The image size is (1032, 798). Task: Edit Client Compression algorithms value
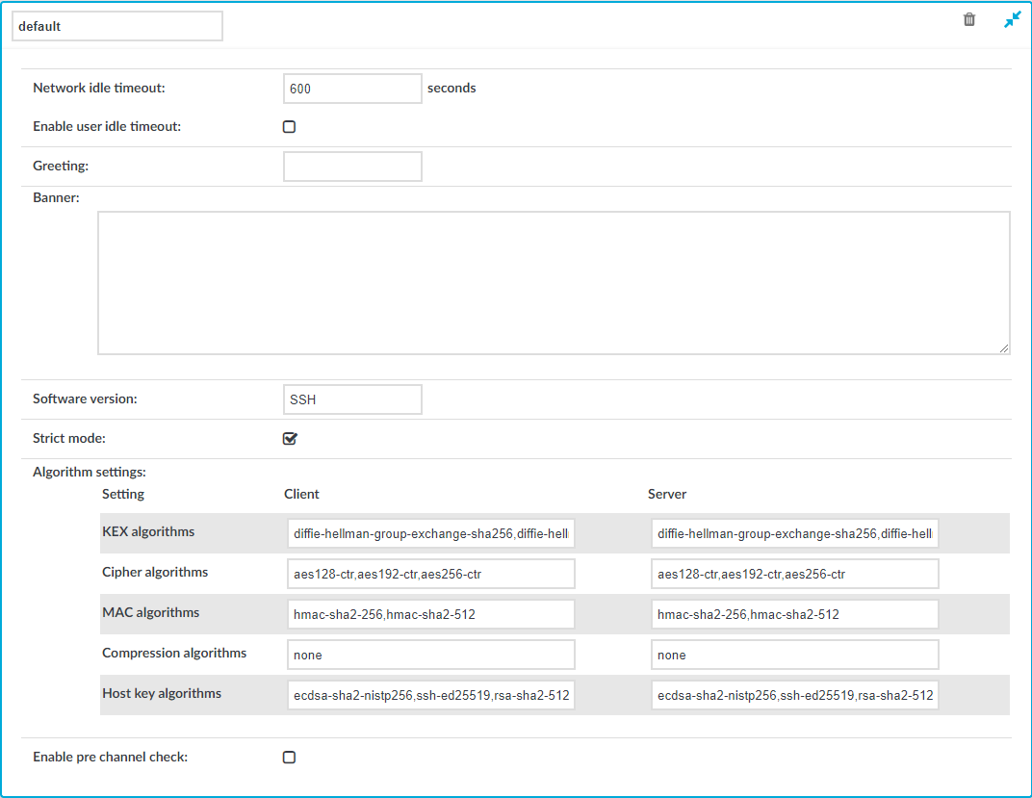click(431, 655)
